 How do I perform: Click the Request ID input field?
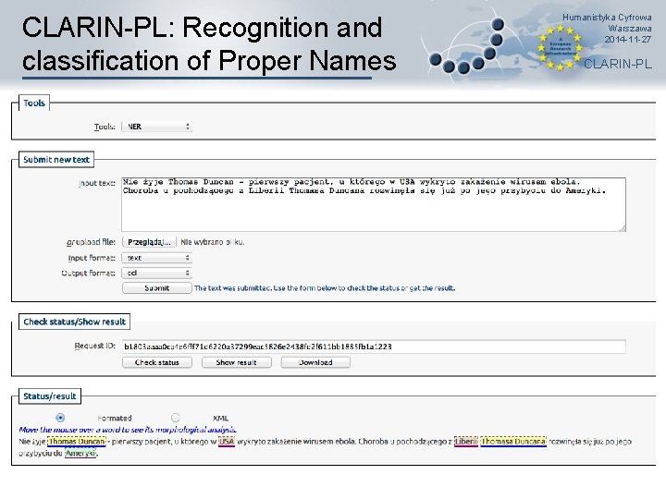[x=374, y=347]
